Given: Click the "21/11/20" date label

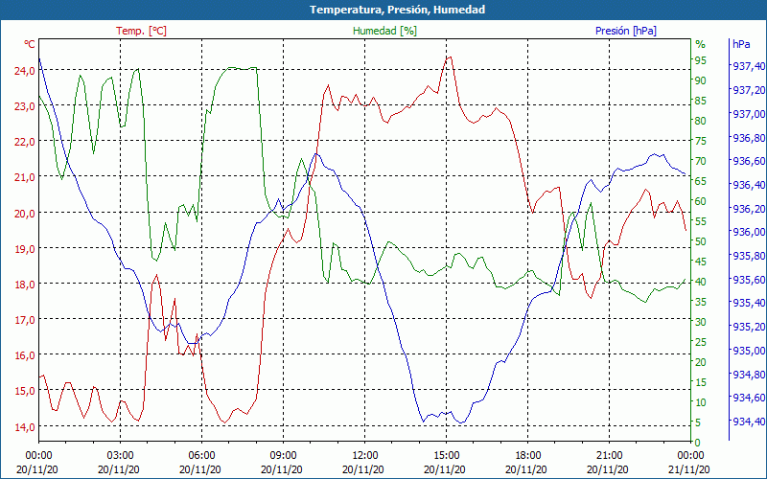Looking at the screenshot, I should point(688,469).
